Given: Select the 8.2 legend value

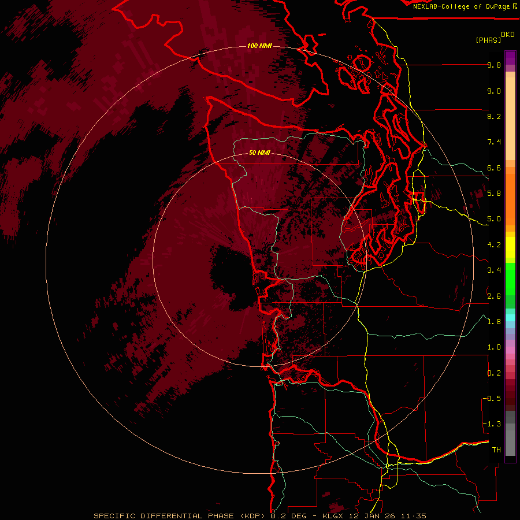Looking at the screenshot, I should (x=494, y=116).
